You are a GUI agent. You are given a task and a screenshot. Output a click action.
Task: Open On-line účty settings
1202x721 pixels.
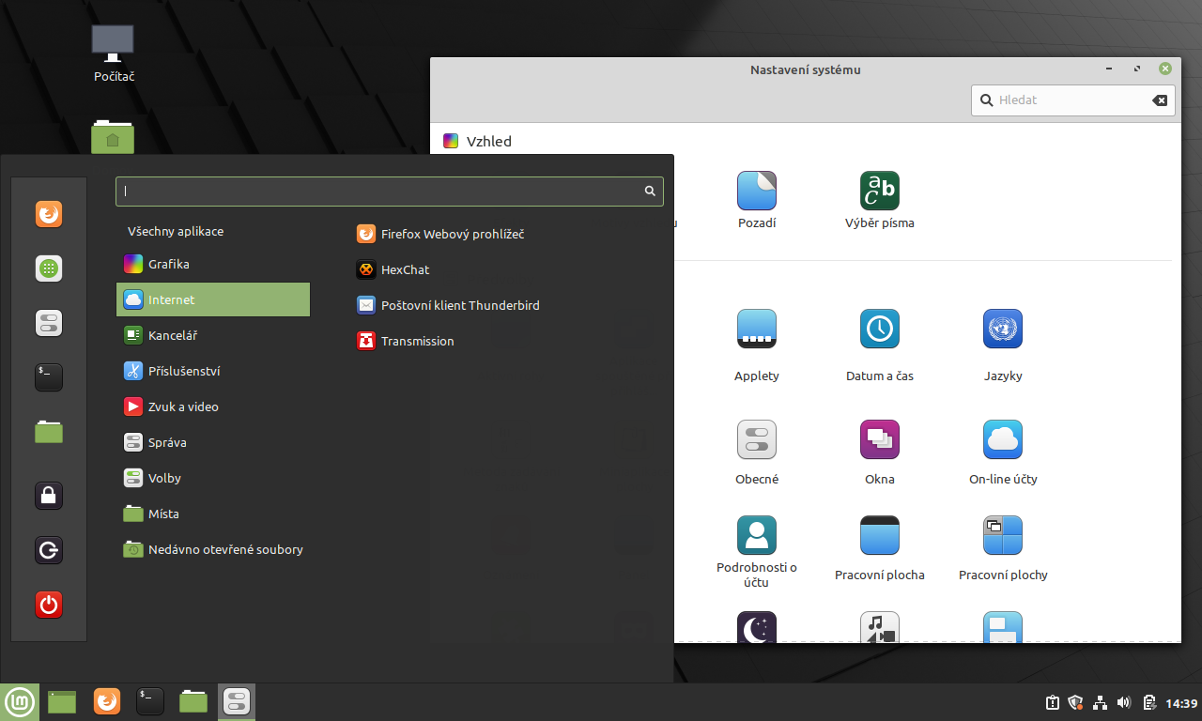click(1002, 438)
